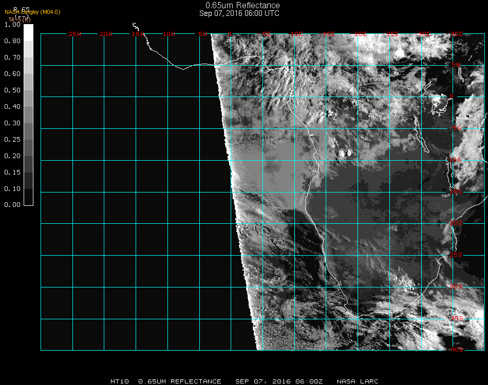Click the '5W' longitude label
Viewport: 488px width, 385px height.
202,34
